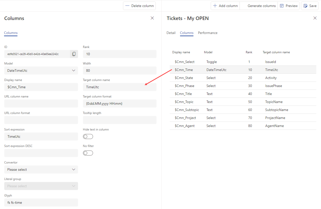Click the AgentName cell
The width and height of the screenshot is (321, 209).
click(x=274, y=126)
